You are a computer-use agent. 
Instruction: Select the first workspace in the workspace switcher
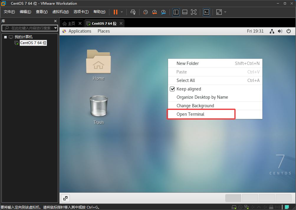233,198
